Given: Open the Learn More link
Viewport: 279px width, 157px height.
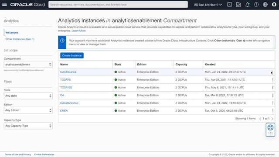Looking at the screenshot, I should tap(78, 31).
